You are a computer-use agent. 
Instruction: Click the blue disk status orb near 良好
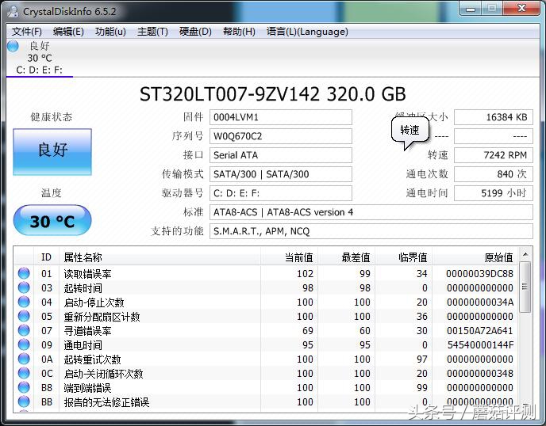tap(13, 46)
